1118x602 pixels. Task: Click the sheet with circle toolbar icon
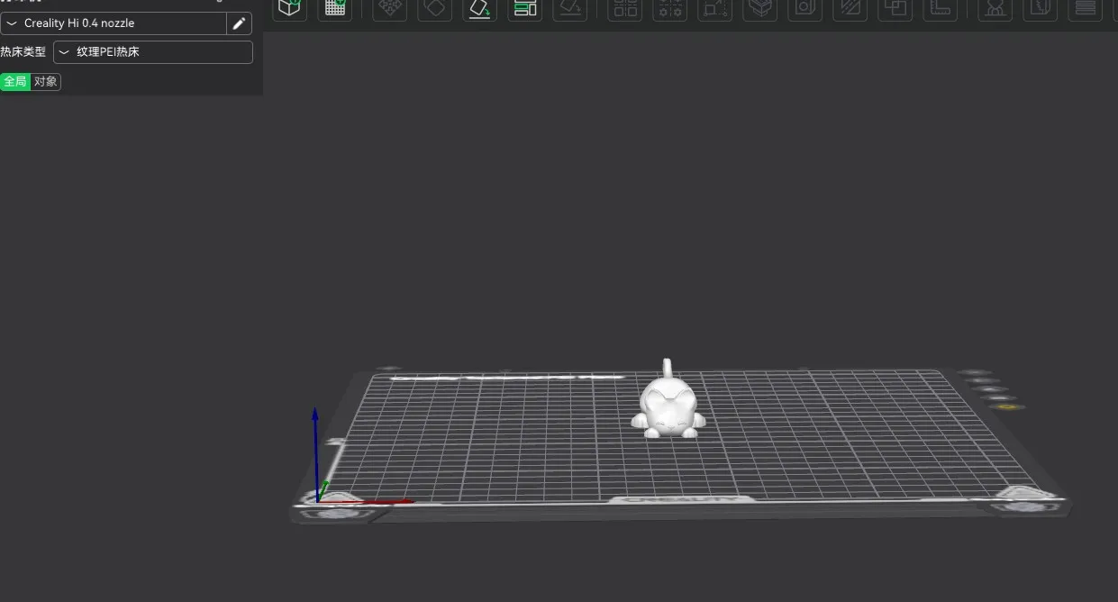click(x=804, y=8)
